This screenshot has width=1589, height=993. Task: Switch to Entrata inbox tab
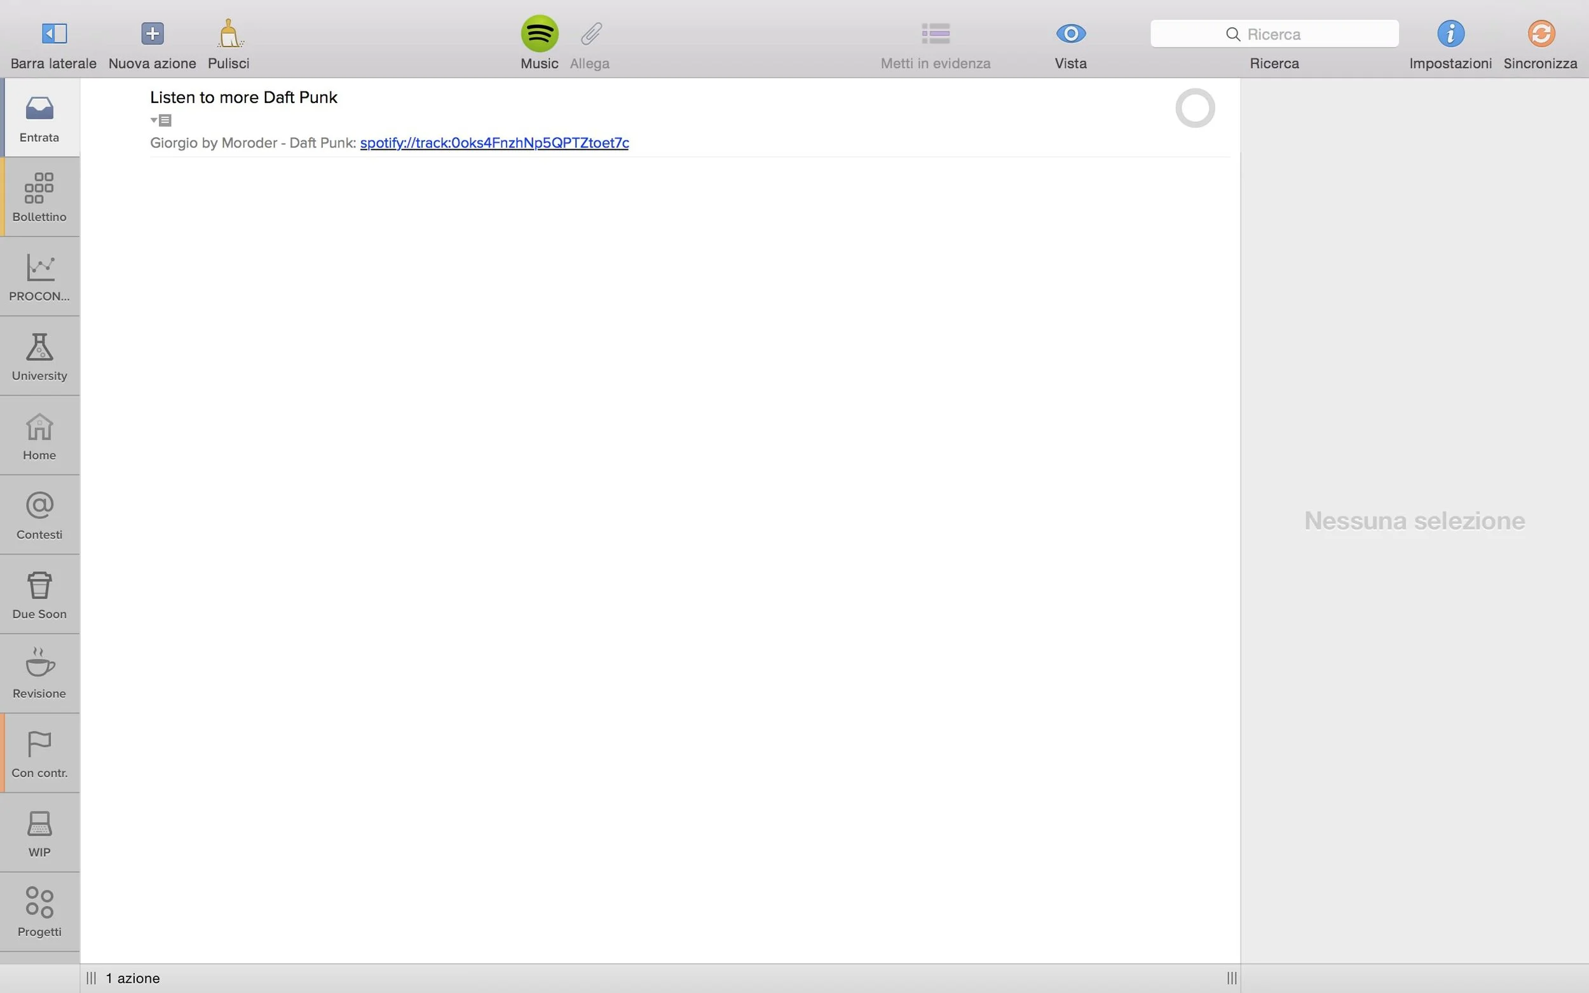(40, 118)
